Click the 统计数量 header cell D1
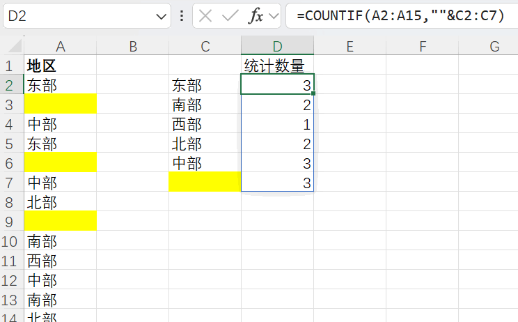Viewport: 518px width, 322px height. point(278,66)
